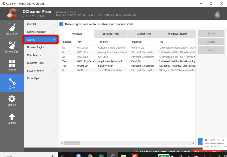Sort by the Key column header
Screen dimensions: 227x157
tap(86, 42)
